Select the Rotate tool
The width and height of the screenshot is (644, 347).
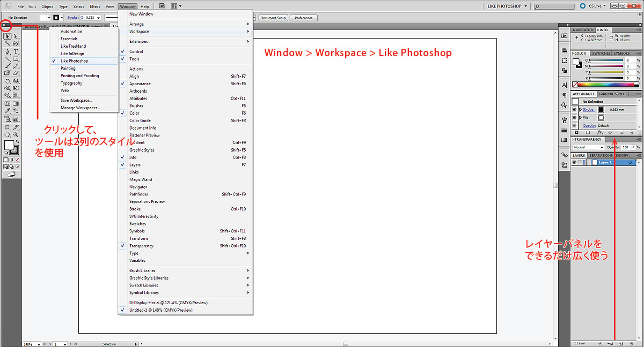7,81
